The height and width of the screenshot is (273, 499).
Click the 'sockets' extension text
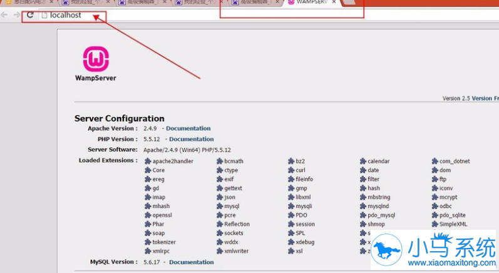234,233
